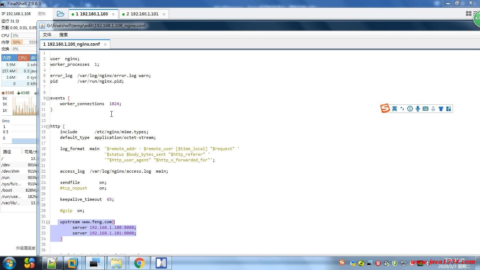480x270 pixels.
Task: Click the 运行 31 分 uptime text
Action: click(10, 21)
